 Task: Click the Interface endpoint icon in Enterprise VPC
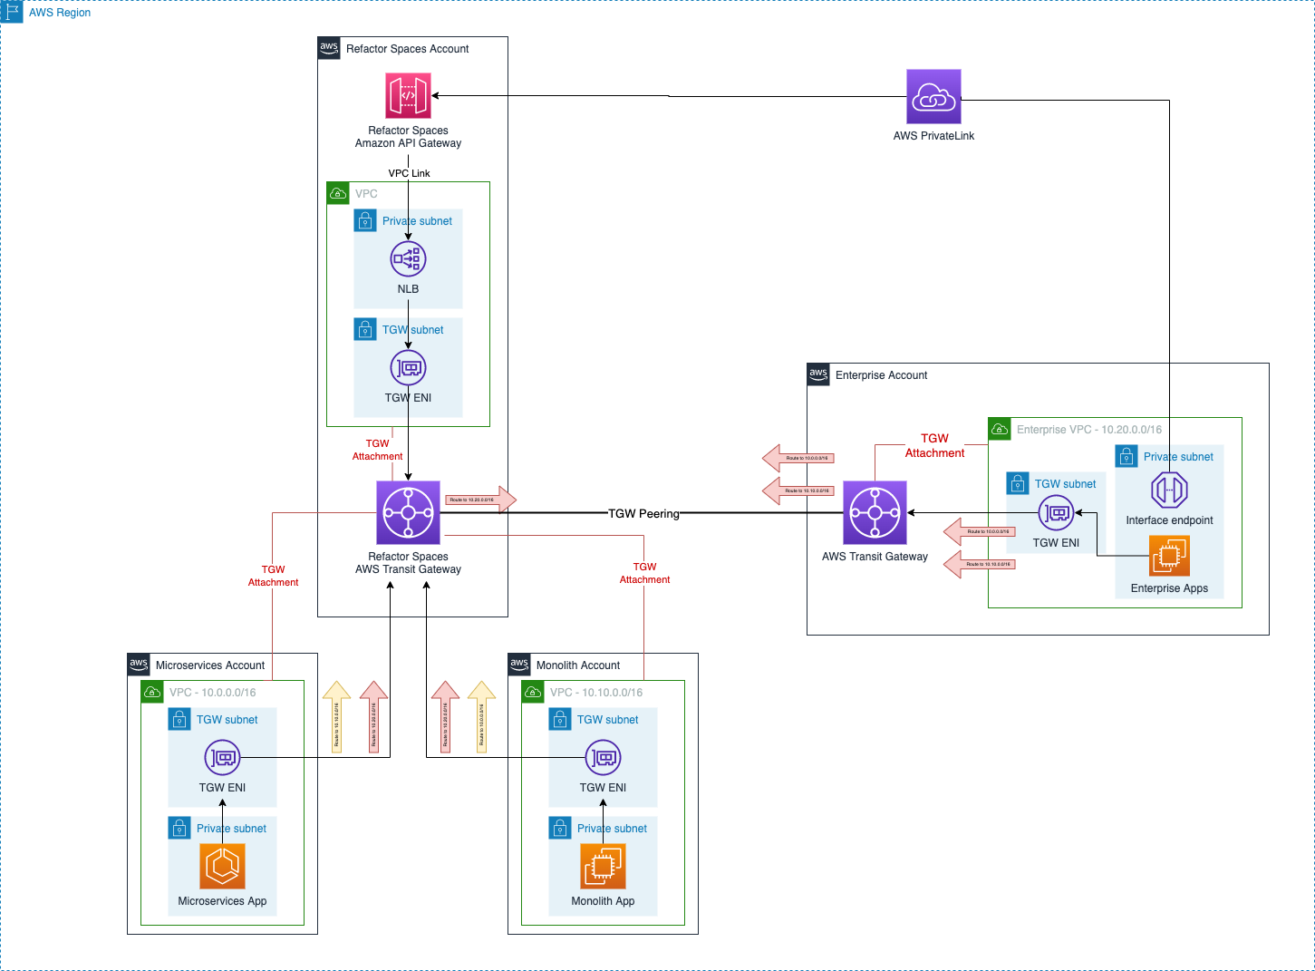pyautogui.click(x=1169, y=490)
